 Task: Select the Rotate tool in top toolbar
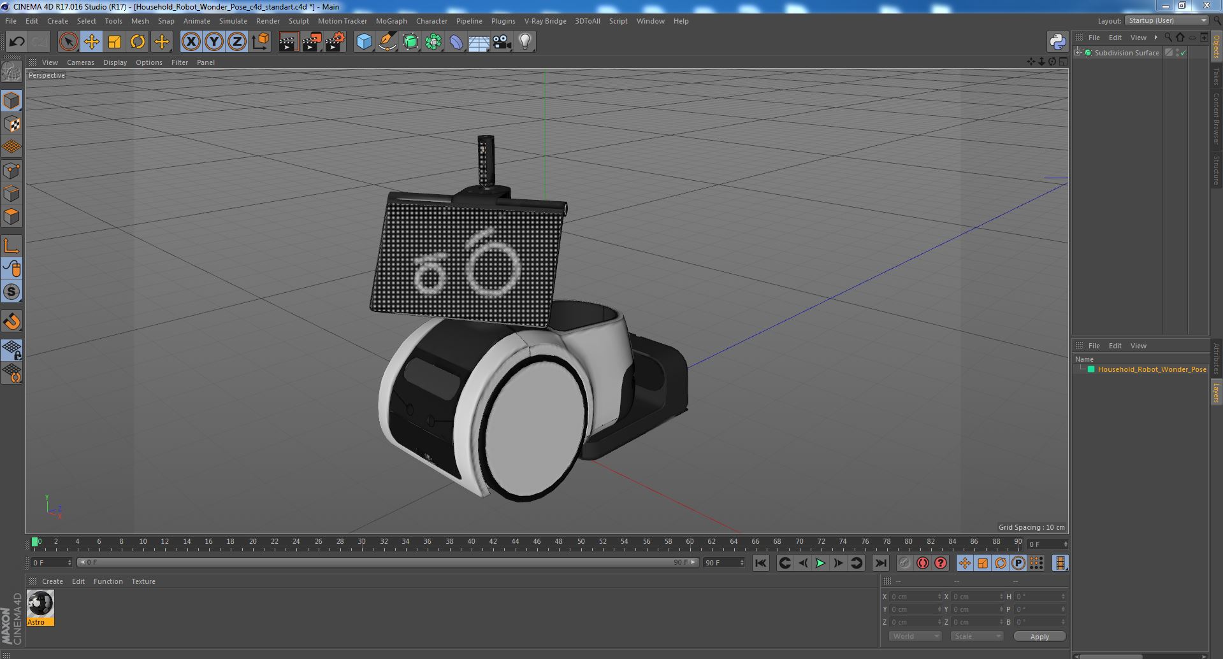click(138, 42)
